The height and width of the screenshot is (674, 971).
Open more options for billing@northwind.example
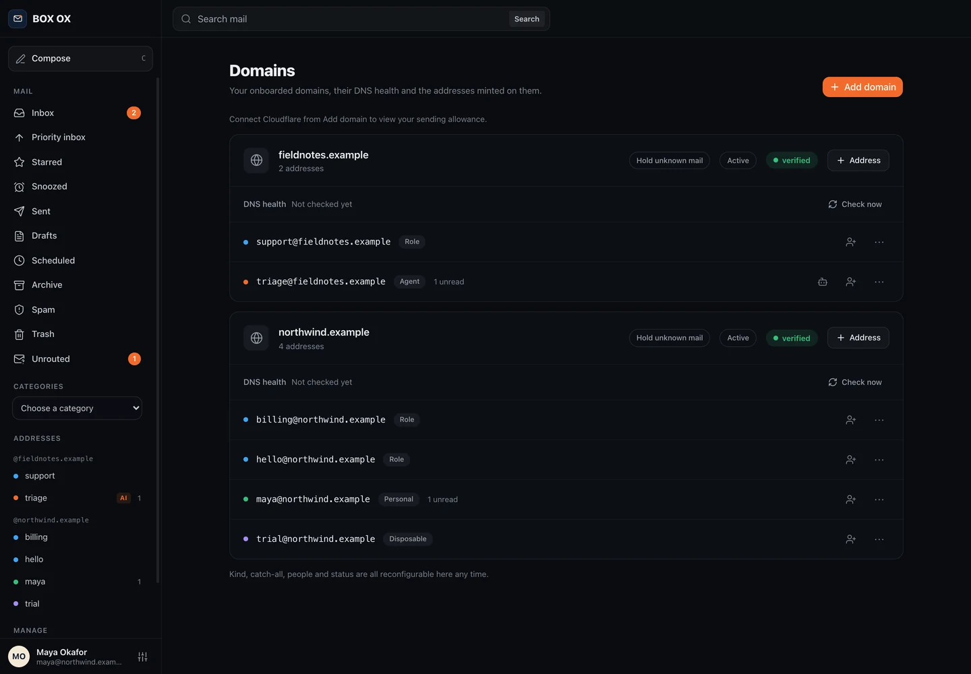[879, 420]
